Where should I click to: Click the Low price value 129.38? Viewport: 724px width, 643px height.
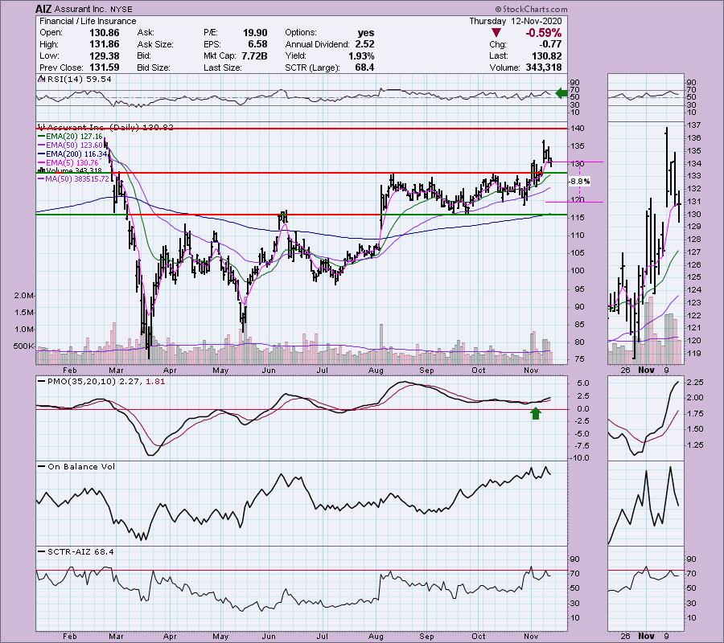105,55
